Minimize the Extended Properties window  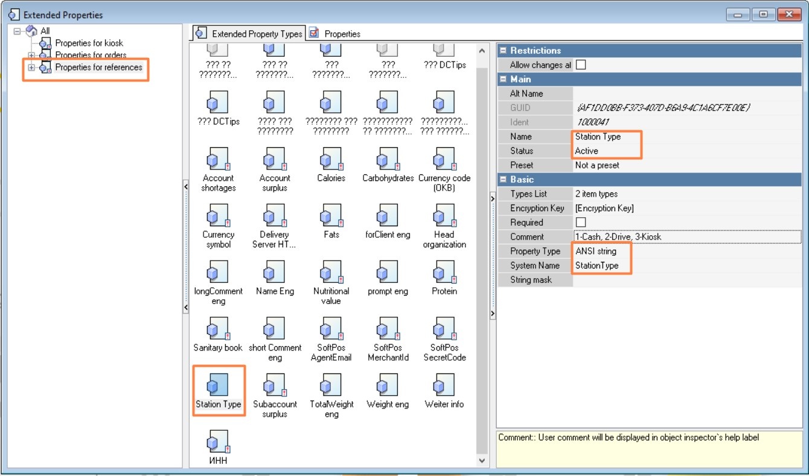click(x=739, y=14)
